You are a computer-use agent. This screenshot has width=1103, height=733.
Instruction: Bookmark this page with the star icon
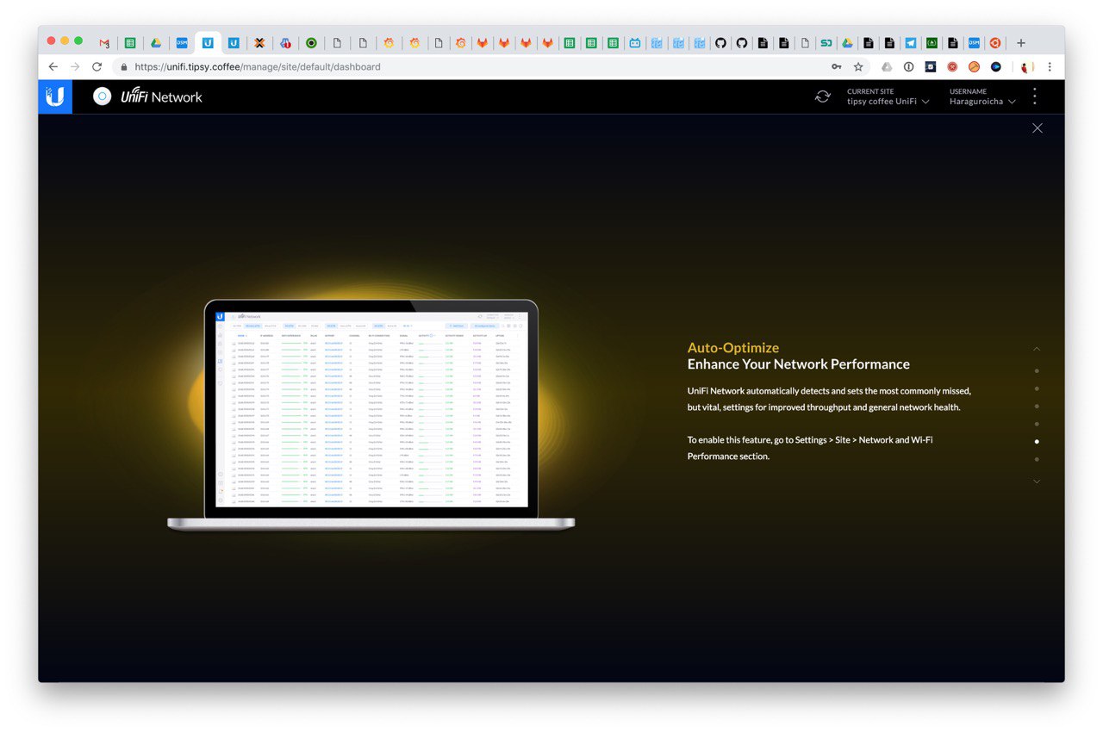pos(858,66)
